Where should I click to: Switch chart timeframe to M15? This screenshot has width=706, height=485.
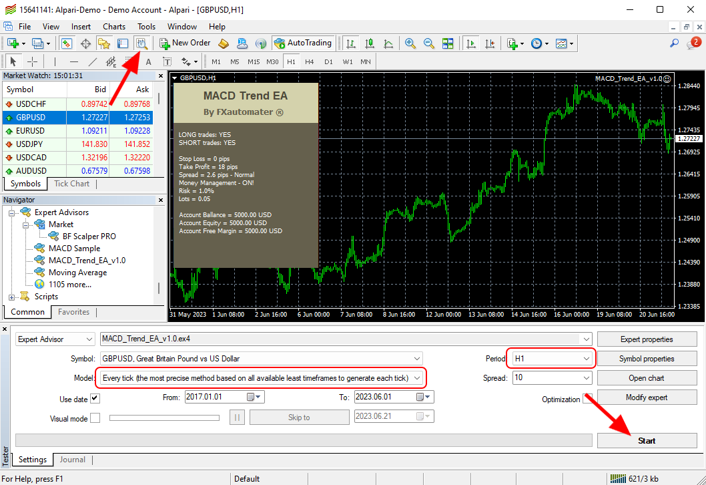point(254,61)
